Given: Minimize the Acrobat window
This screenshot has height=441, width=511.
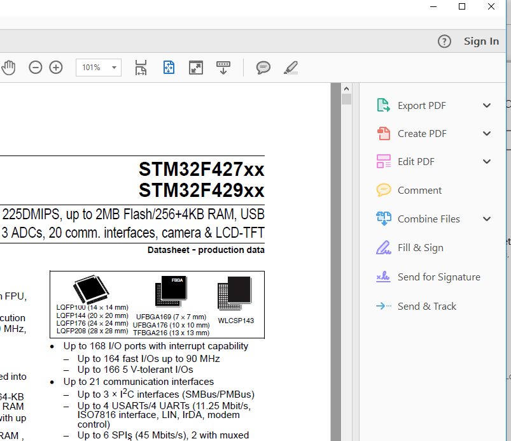Looking at the screenshot, I should (x=433, y=6).
